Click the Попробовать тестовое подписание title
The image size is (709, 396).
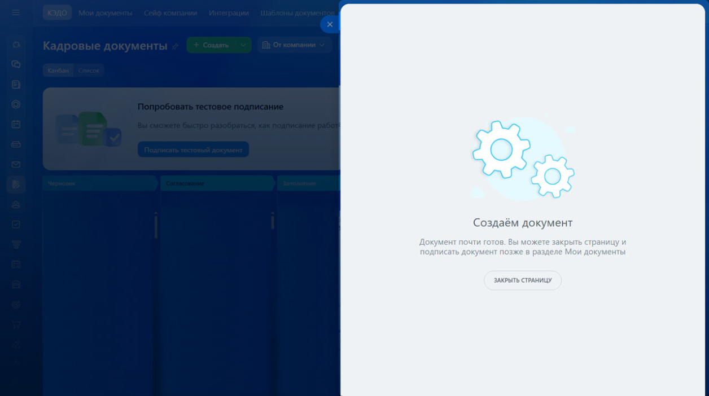click(211, 107)
